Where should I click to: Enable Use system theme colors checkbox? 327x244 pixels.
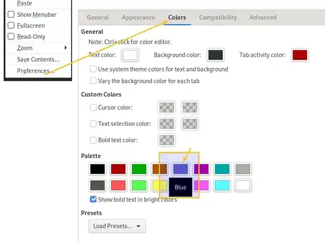tap(93, 69)
